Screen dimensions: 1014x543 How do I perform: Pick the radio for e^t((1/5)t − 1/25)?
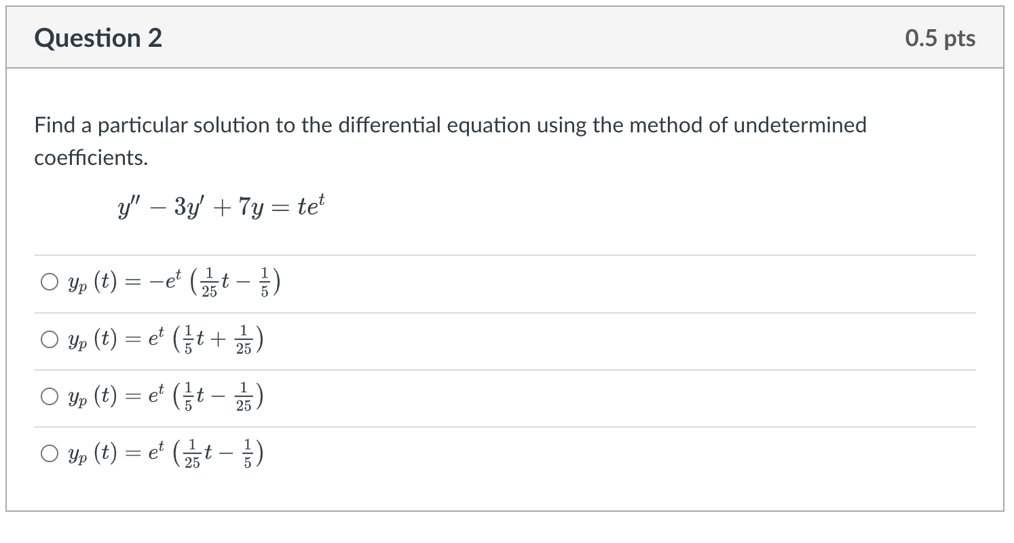click(x=49, y=396)
